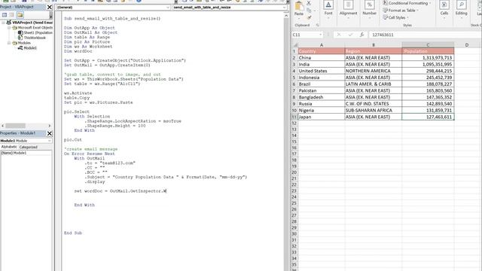Close the Project - VBAProject panel

coord(49,7)
